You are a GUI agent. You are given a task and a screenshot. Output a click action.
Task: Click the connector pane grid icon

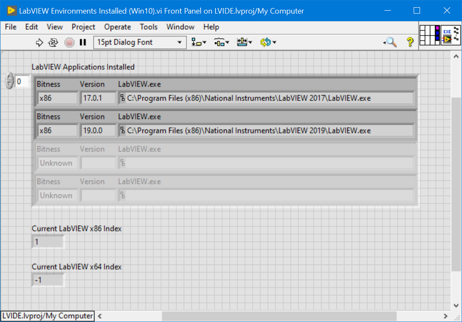pos(430,35)
